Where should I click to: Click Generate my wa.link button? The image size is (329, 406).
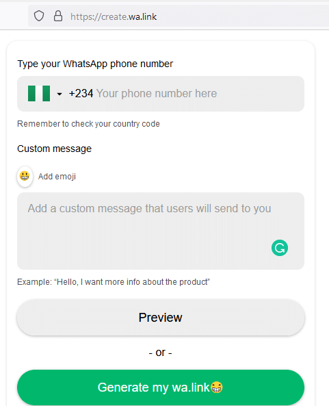click(x=161, y=388)
